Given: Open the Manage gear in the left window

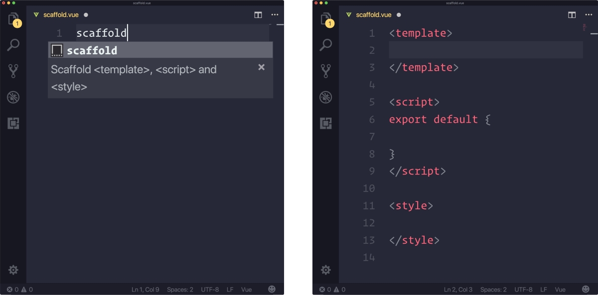Looking at the screenshot, I should point(13,270).
